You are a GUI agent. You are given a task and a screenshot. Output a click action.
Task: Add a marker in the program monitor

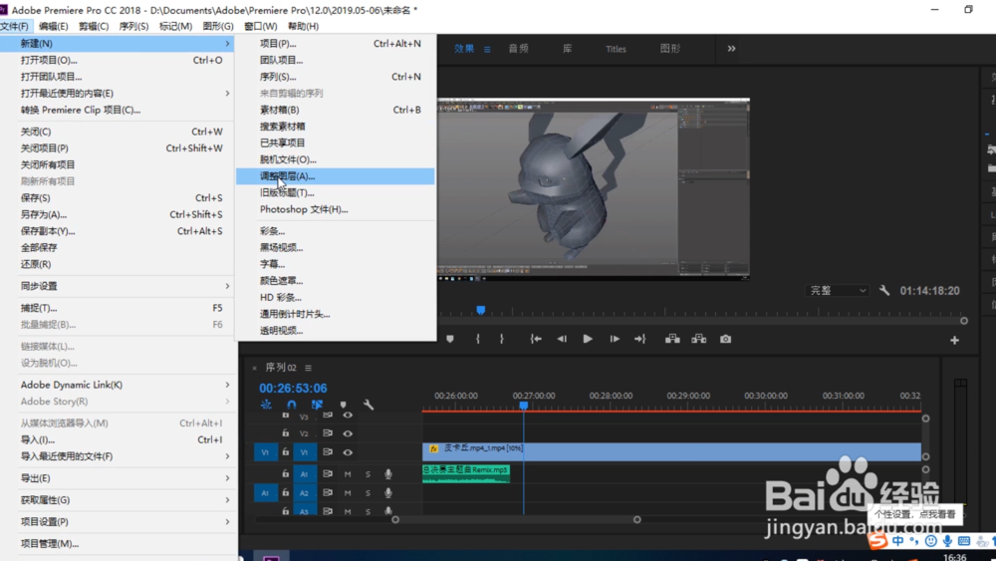click(450, 339)
